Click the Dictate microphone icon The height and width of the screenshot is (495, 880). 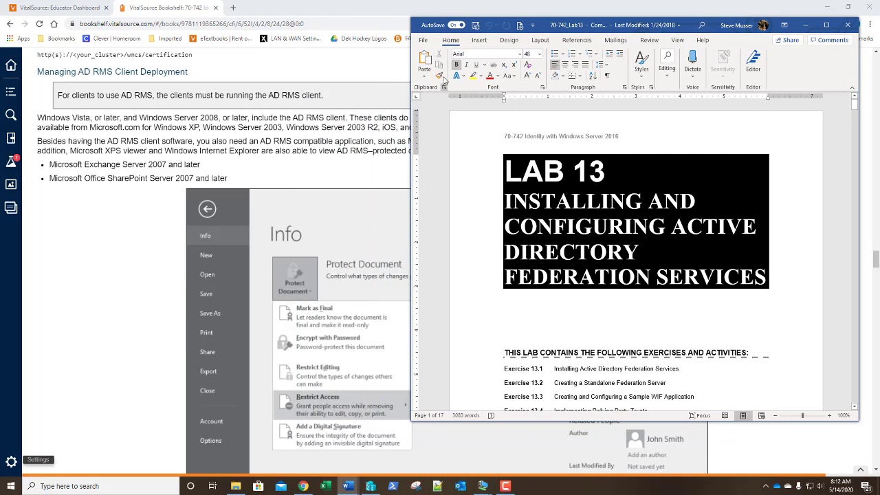click(692, 58)
